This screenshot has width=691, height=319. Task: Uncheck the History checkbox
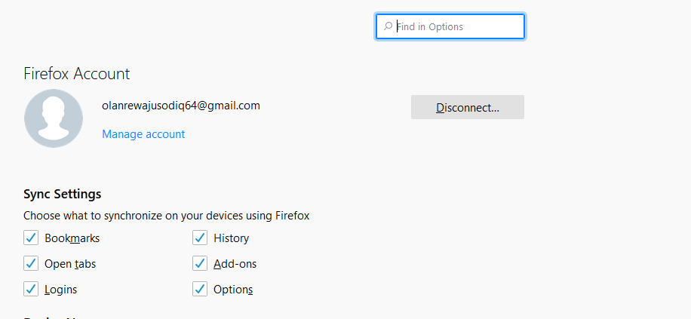(x=200, y=238)
